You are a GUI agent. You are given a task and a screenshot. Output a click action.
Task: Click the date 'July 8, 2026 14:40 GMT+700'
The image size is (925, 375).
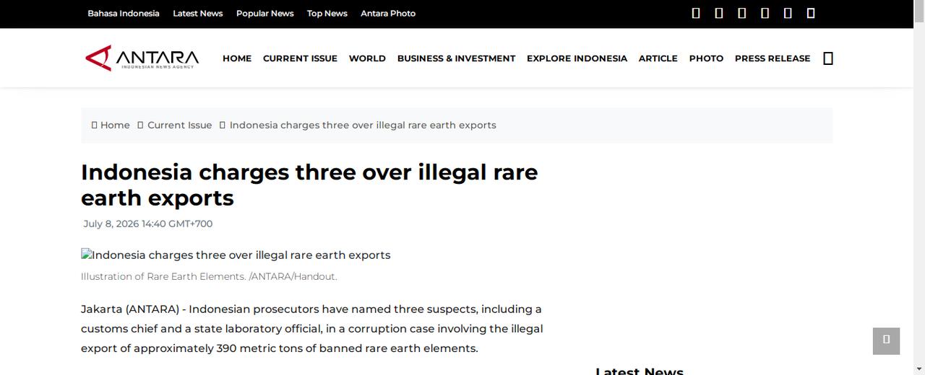point(148,224)
